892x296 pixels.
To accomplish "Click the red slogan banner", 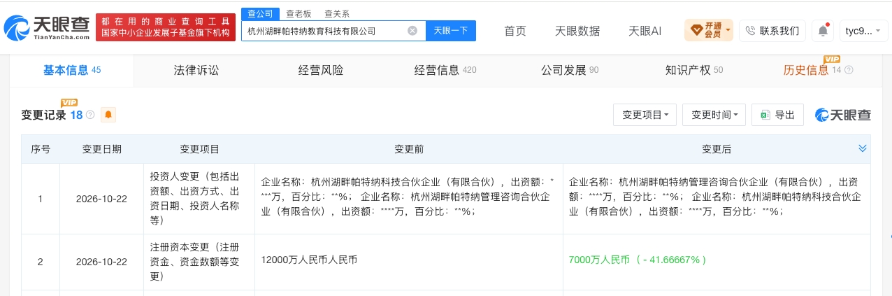I will [x=165, y=27].
